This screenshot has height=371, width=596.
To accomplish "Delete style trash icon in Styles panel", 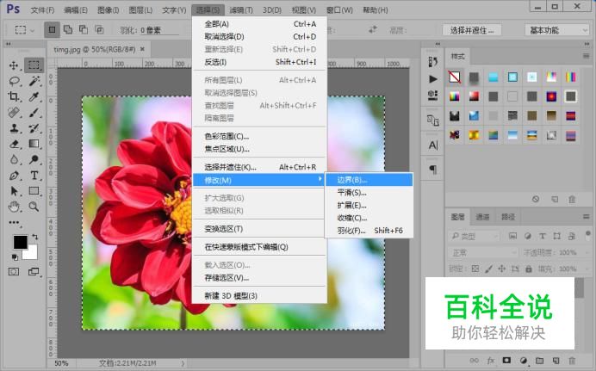I will click(x=572, y=200).
